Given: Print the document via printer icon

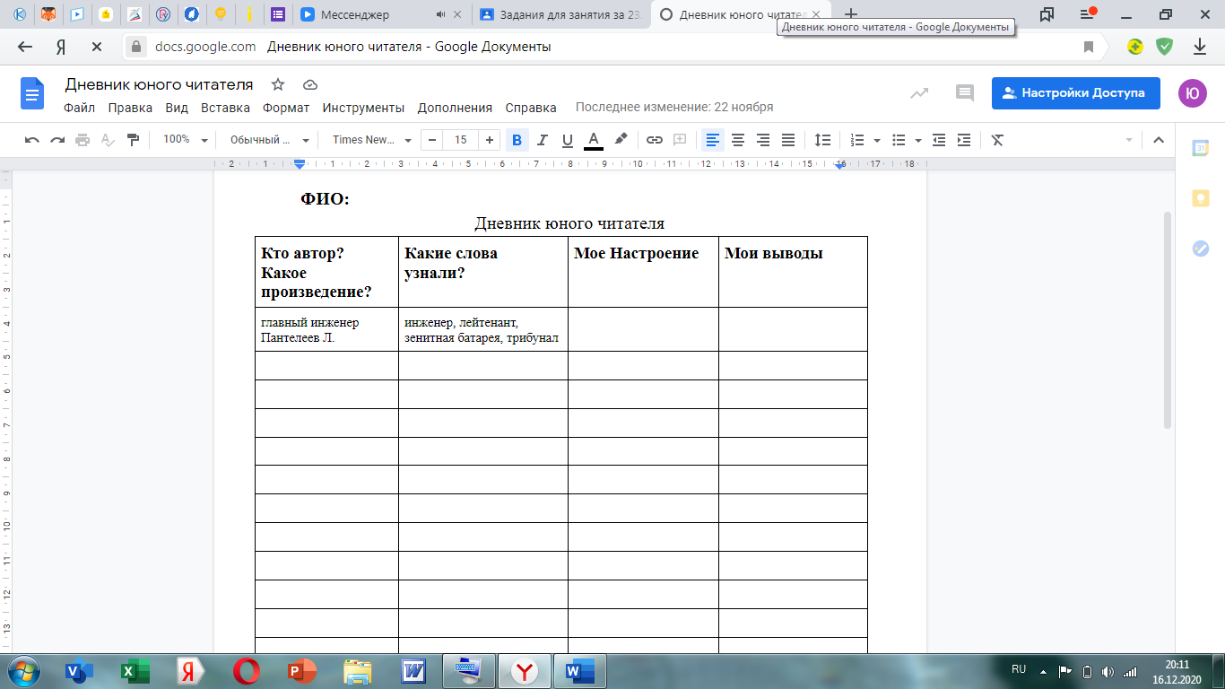Looking at the screenshot, I should (x=83, y=140).
